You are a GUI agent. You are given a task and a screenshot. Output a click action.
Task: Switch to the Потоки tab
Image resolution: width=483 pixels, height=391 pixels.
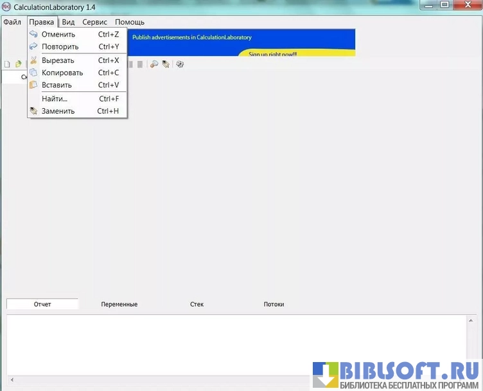tap(274, 304)
